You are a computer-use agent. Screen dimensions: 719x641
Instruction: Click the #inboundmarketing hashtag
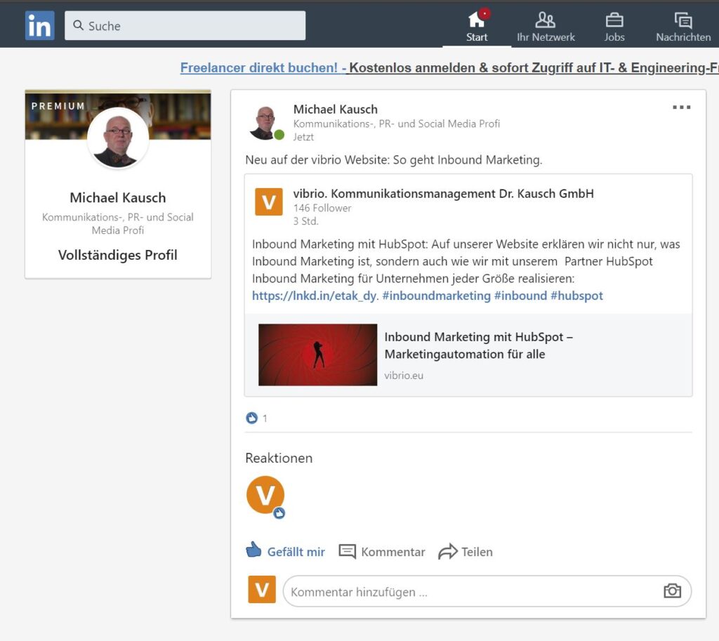coord(436,296)
